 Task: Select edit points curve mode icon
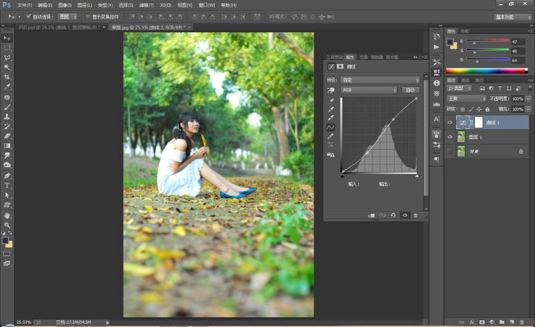330,127
